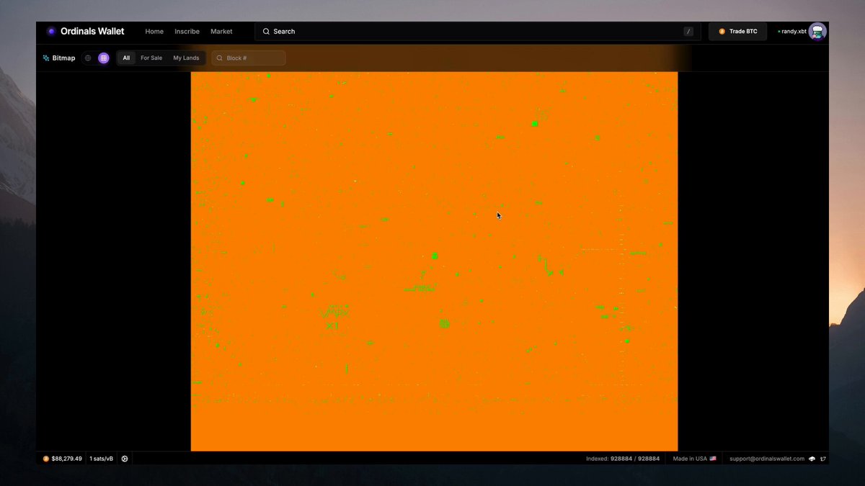Click the Trade BTC button
Viewport: 865px width, 486px height.
(737, 32)
